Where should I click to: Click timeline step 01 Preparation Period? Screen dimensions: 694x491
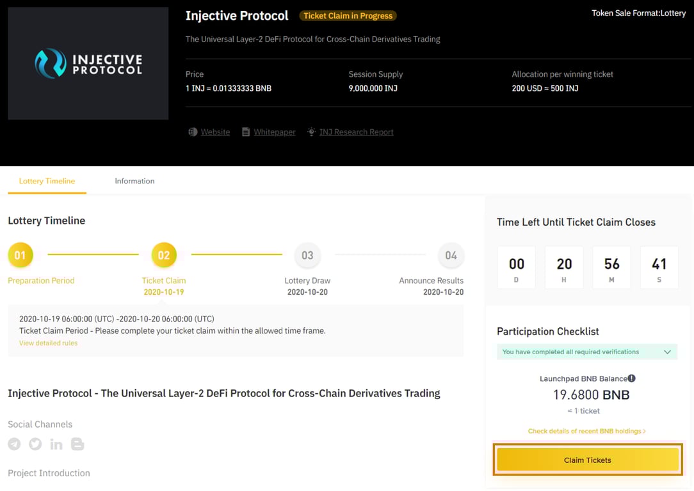point(20,256)
